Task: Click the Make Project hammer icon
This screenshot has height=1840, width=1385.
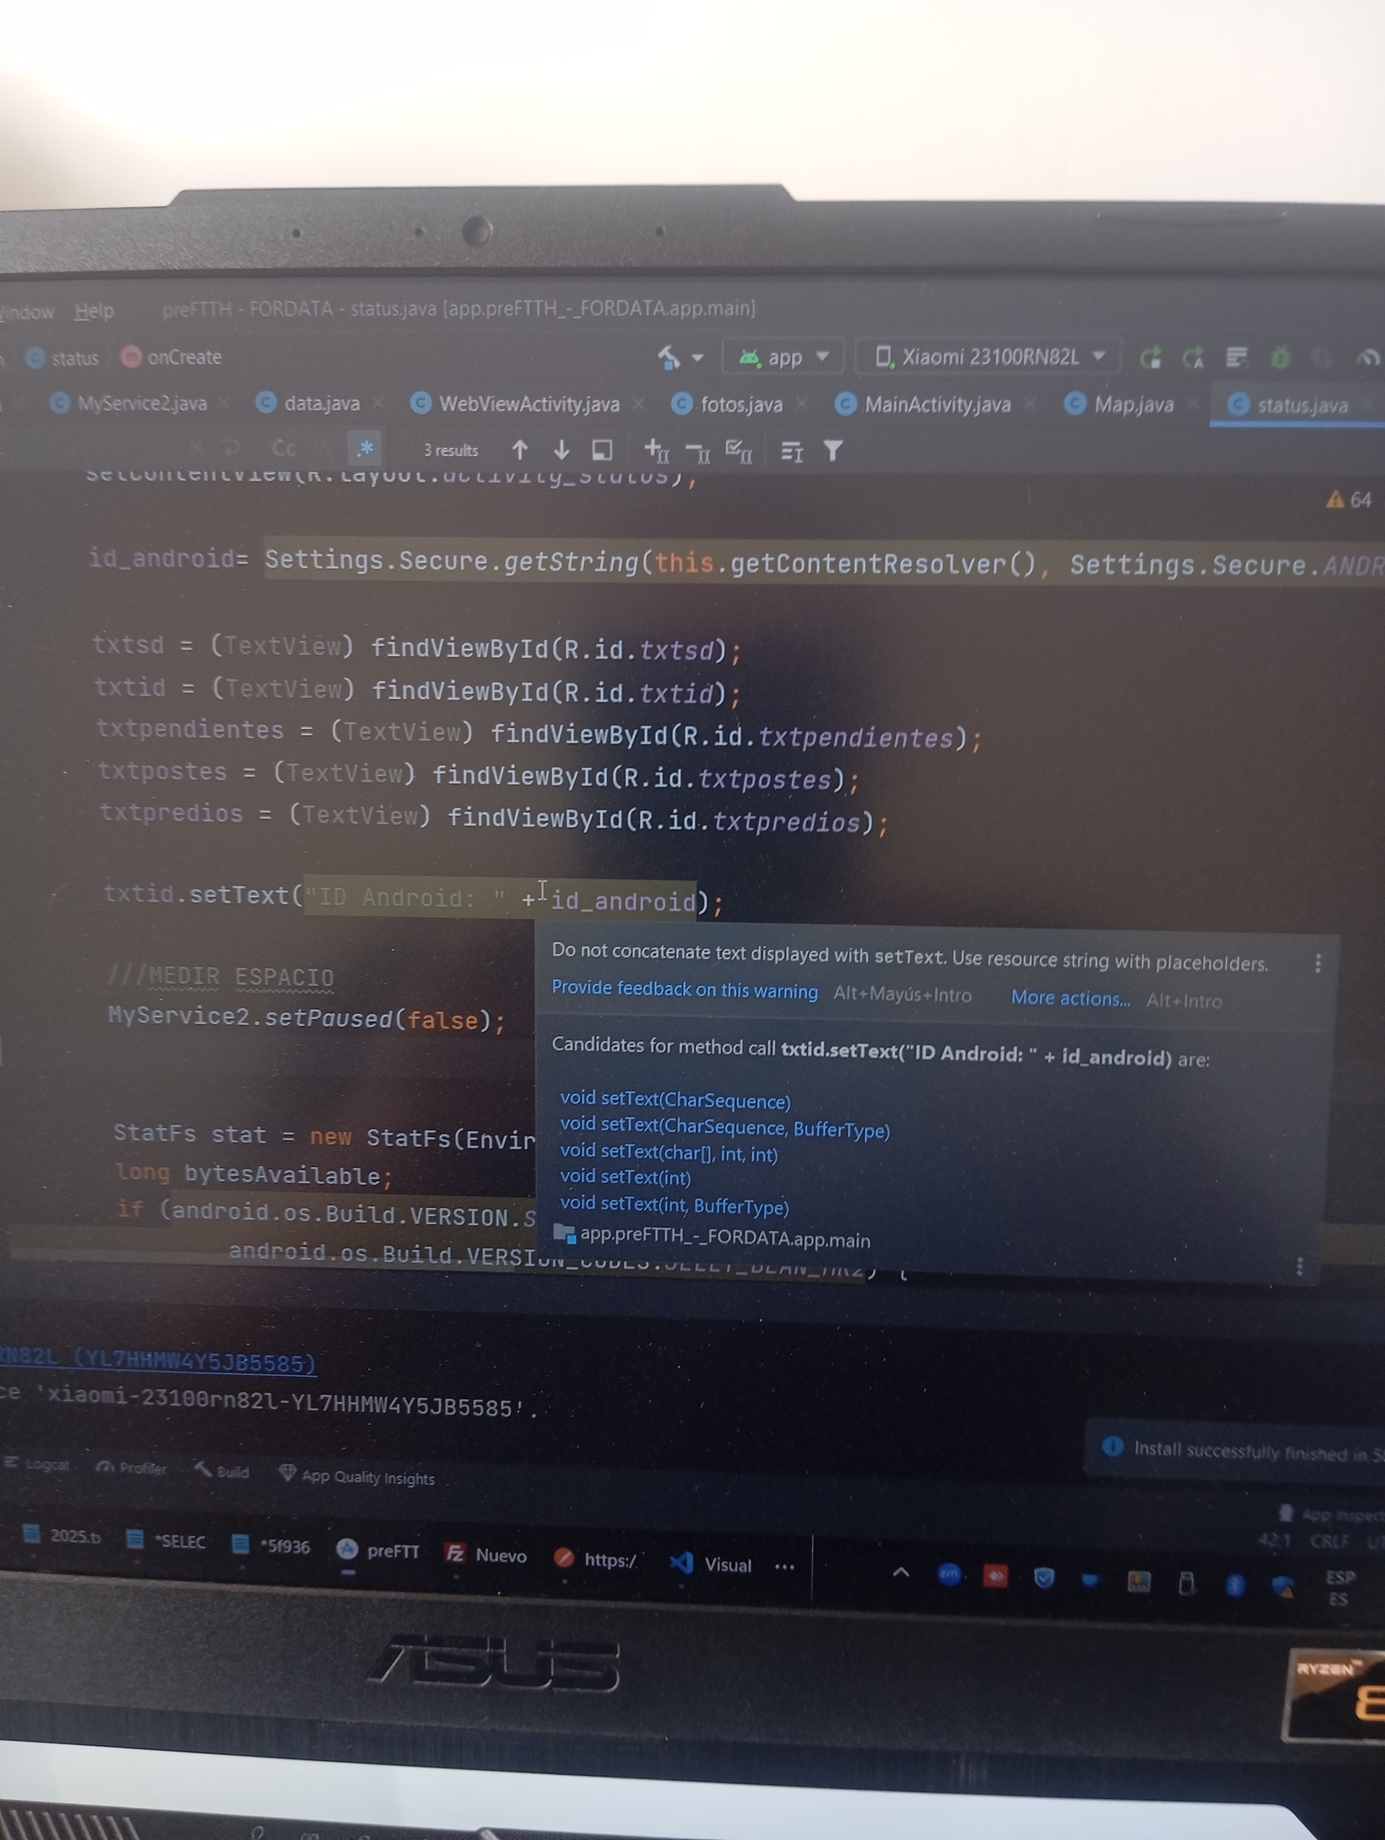Action: 669,357
